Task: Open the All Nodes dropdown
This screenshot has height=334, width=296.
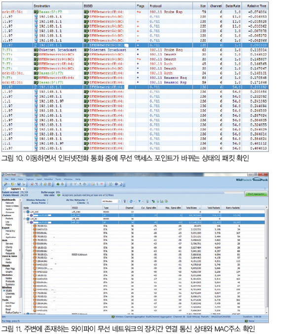Action: coord(111,201)
